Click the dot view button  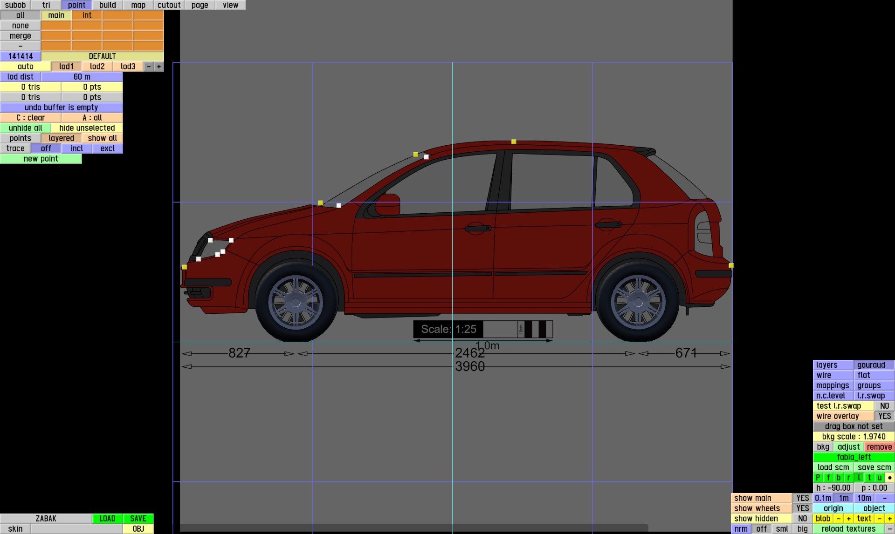(889, 478)
